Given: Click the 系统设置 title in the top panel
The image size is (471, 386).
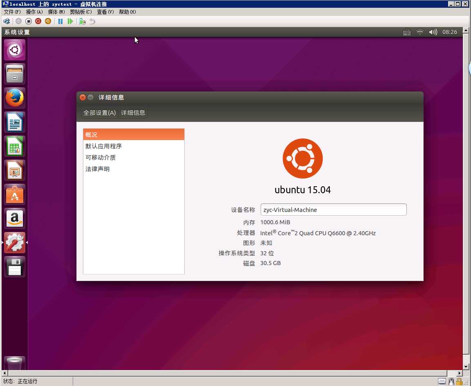Looking at the screenshot, I should (x=17, y=32).
